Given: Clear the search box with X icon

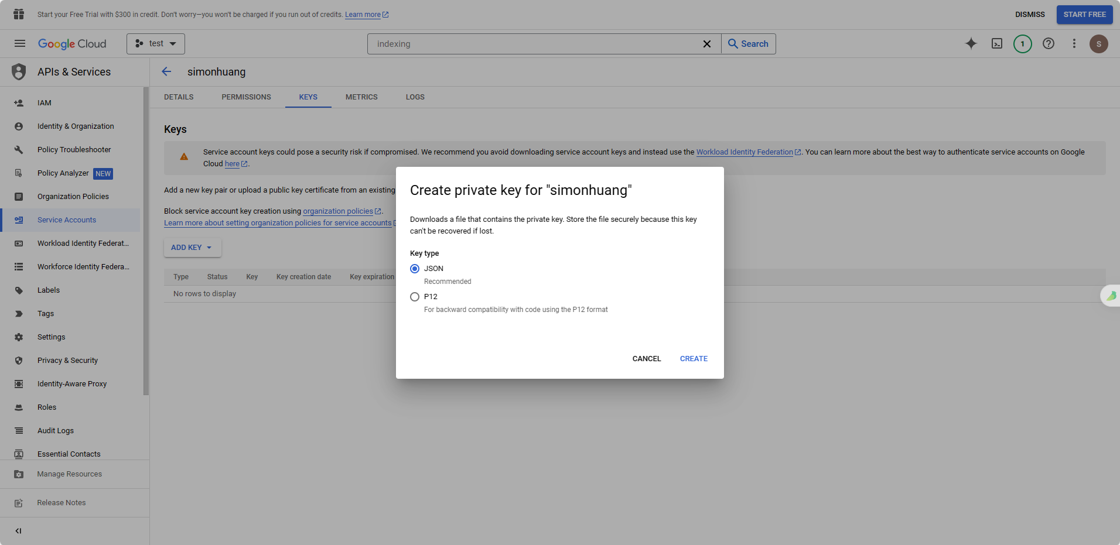Looking at the screenshot, I should 707,44.
